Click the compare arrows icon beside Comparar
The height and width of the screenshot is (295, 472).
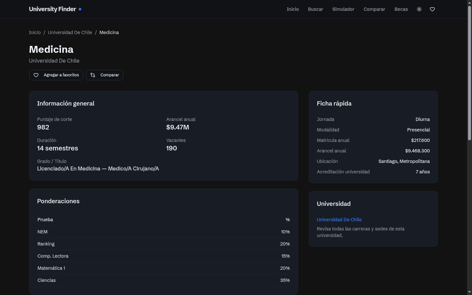pyautogui.click(x=93, y=75)
